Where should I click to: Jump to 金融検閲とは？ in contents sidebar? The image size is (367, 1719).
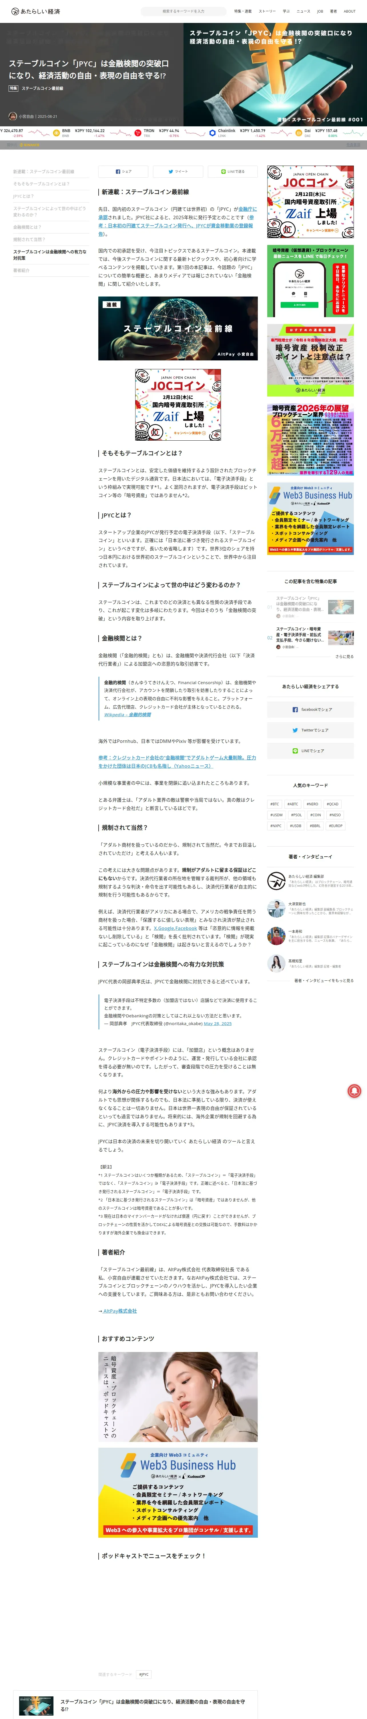(x=27, y=227)
